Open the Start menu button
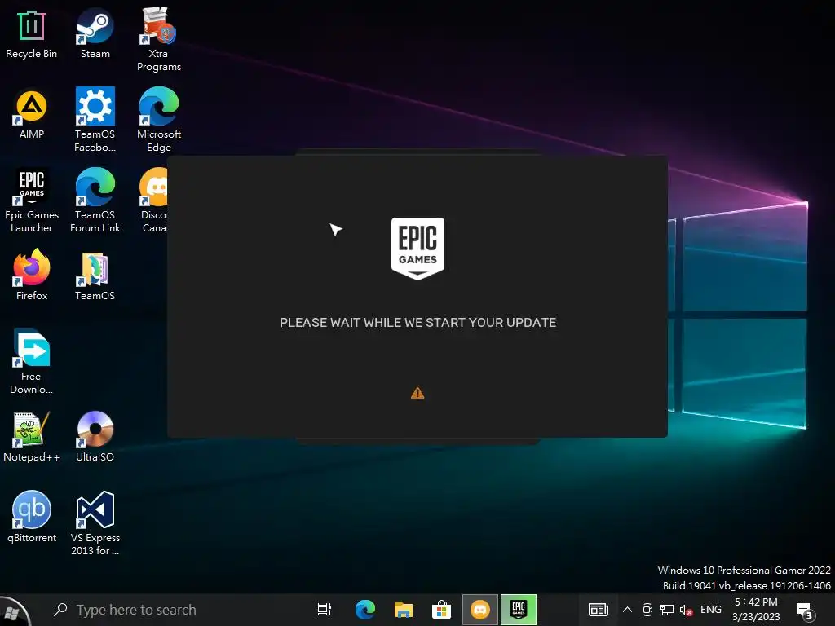This screenshot has width=835, height=626. click(x=15, y=610)
